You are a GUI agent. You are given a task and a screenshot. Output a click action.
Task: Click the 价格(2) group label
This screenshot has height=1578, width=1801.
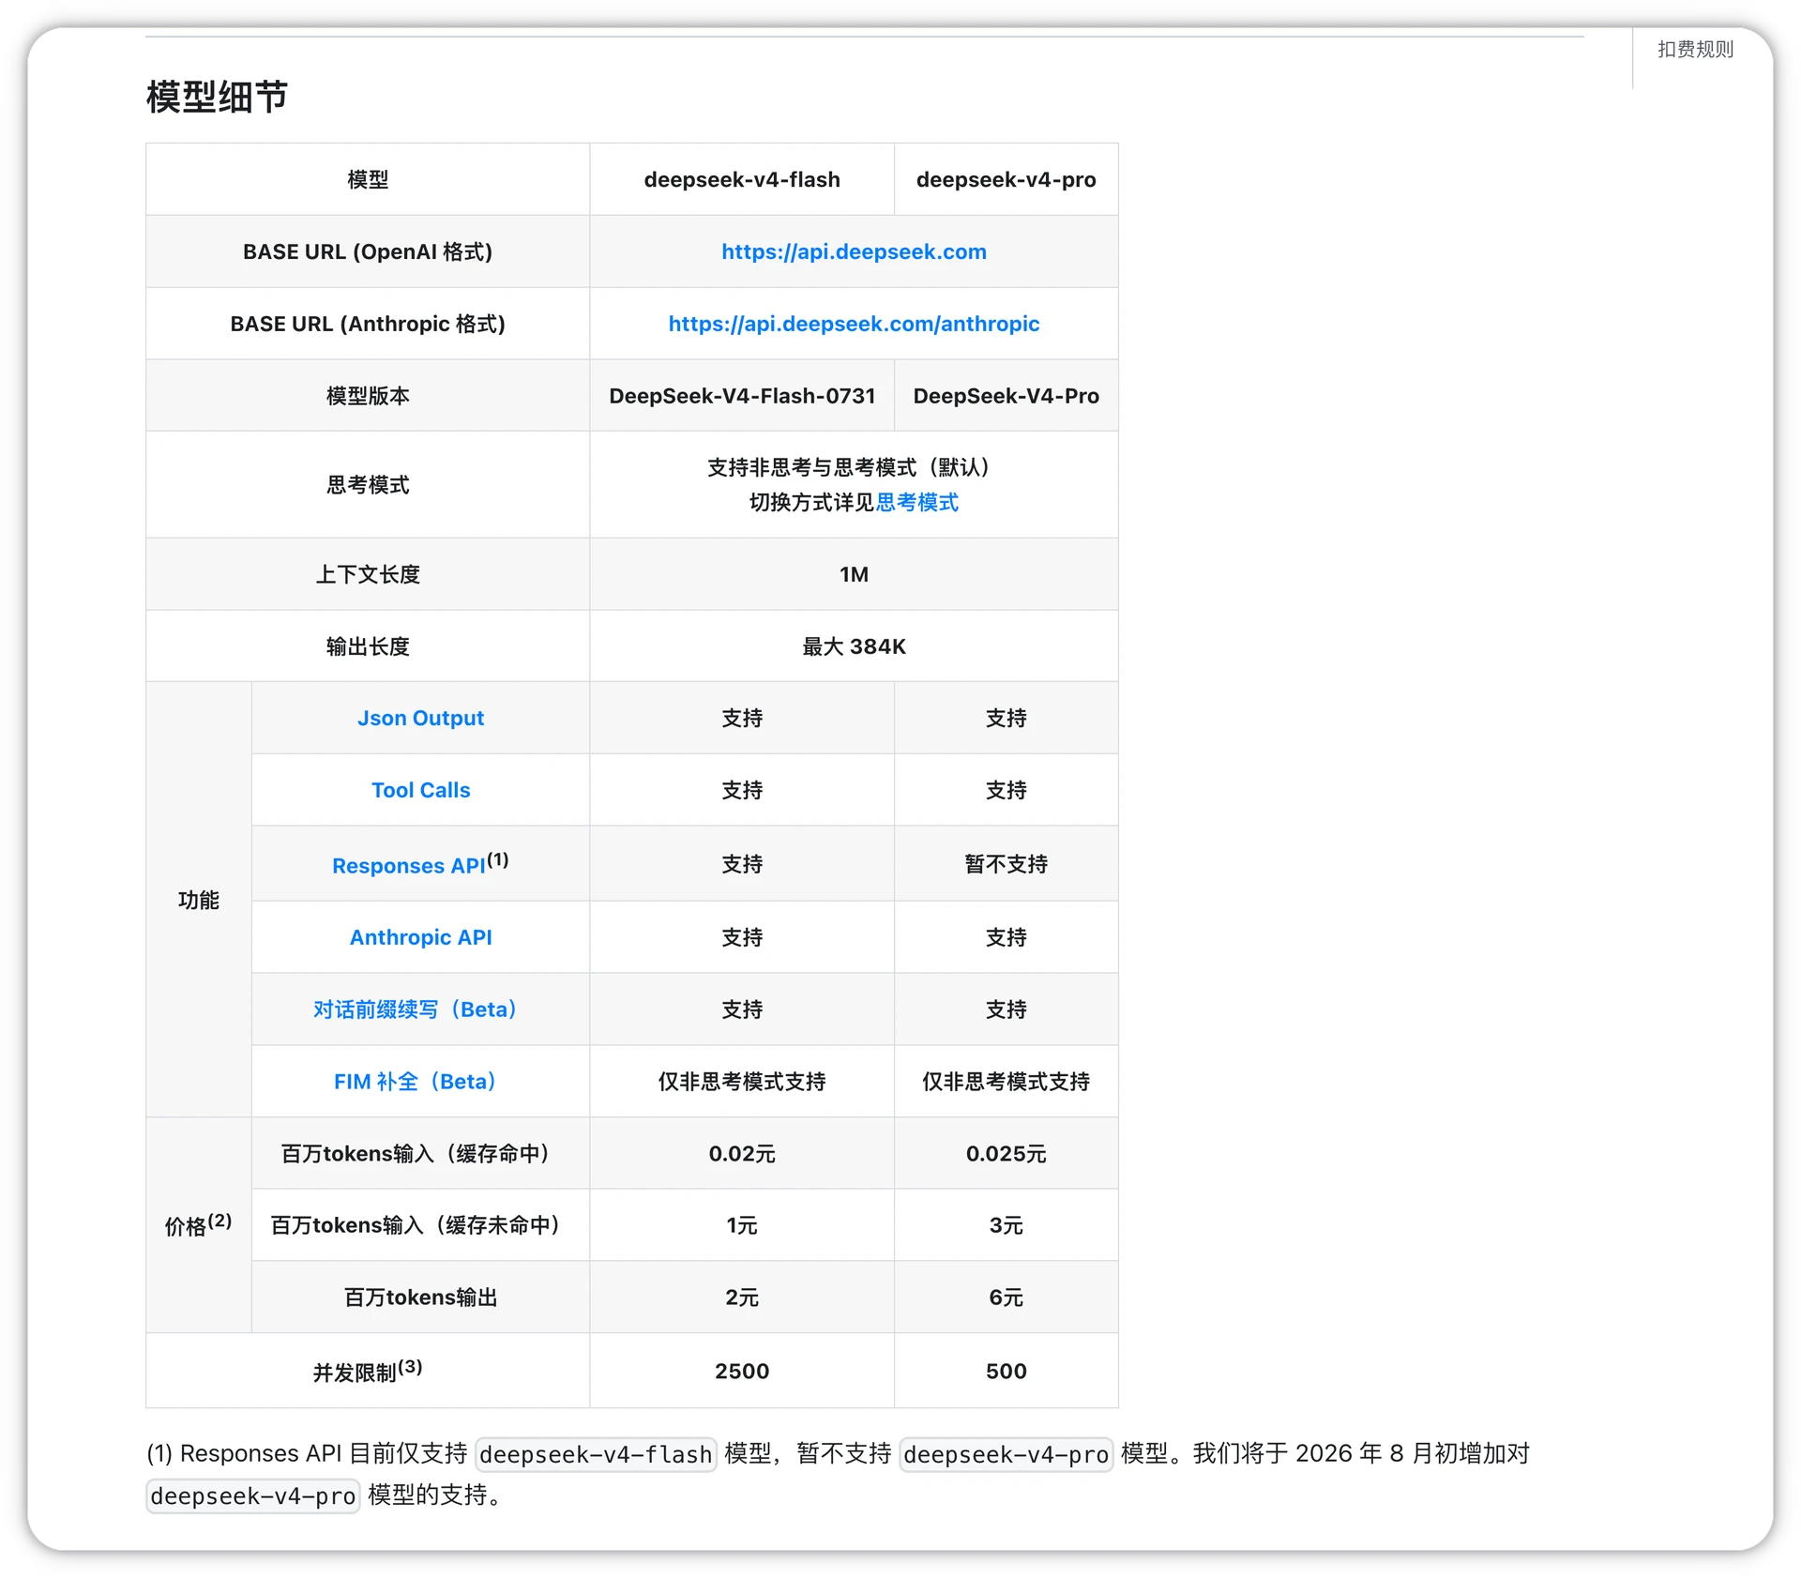[199, 1224]
